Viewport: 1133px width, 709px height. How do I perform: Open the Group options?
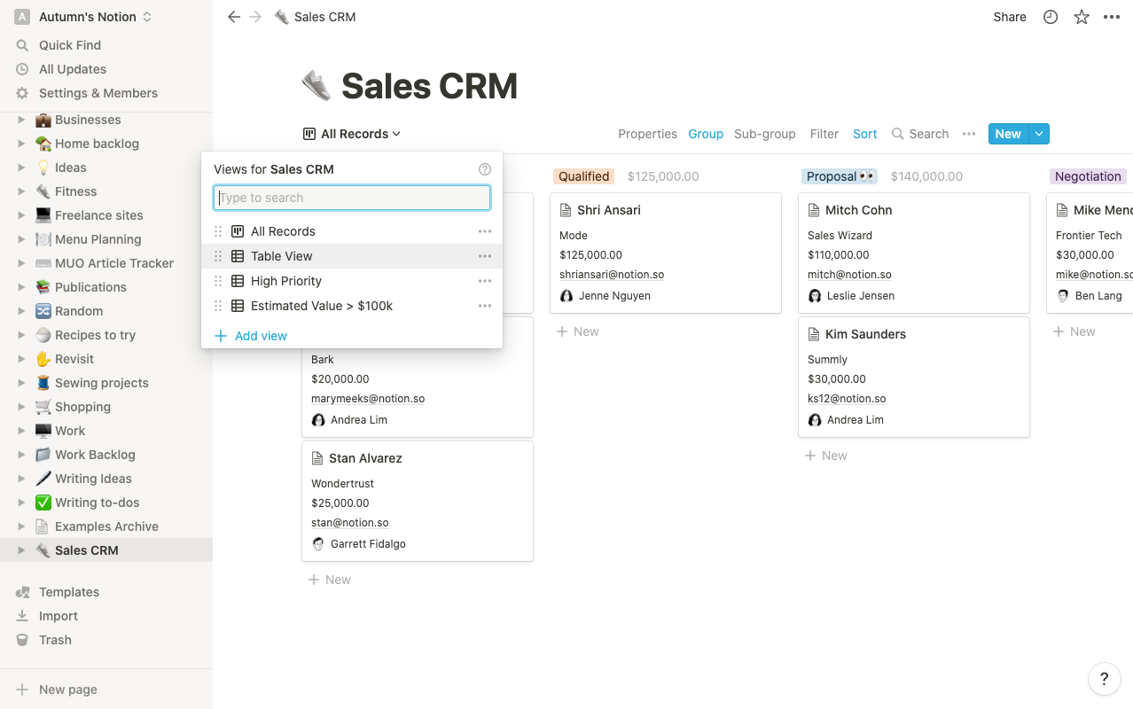pos(706,134)
